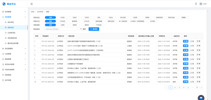
Task: Open 履约保证金预警 via its sidebar icon
Action: click(6, 43)
